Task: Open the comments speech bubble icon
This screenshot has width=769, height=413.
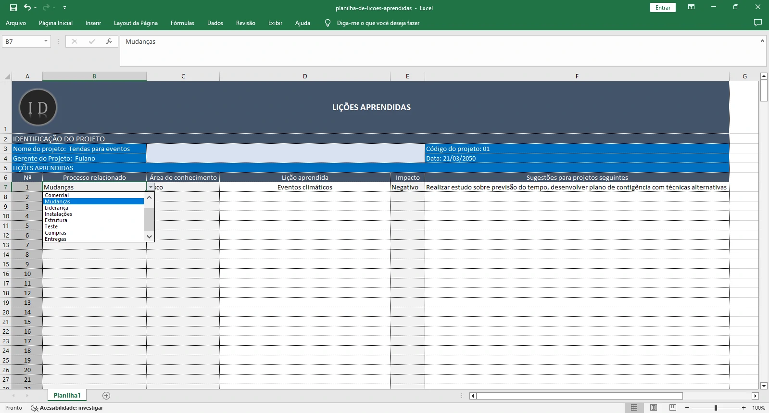Action: pos(758,23)
